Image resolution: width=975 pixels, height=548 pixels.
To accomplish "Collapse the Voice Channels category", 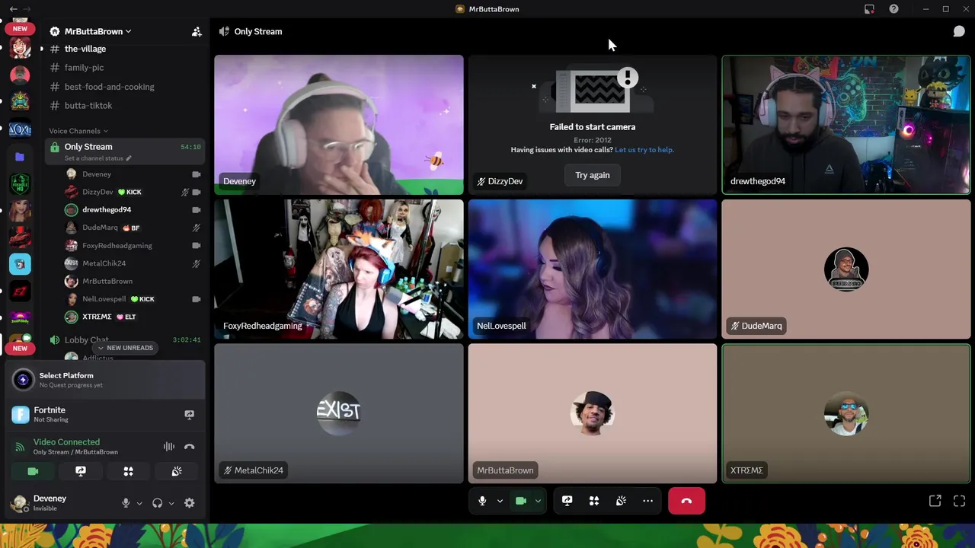I will [x=78, y=131].
